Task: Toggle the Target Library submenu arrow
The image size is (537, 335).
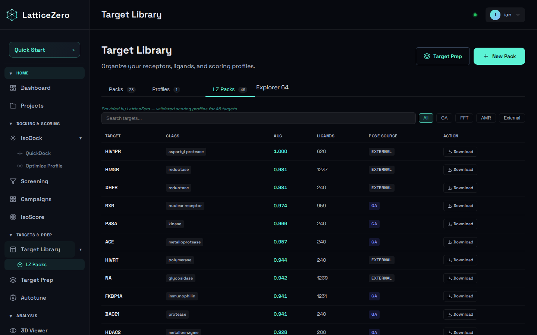Action: 81,250
